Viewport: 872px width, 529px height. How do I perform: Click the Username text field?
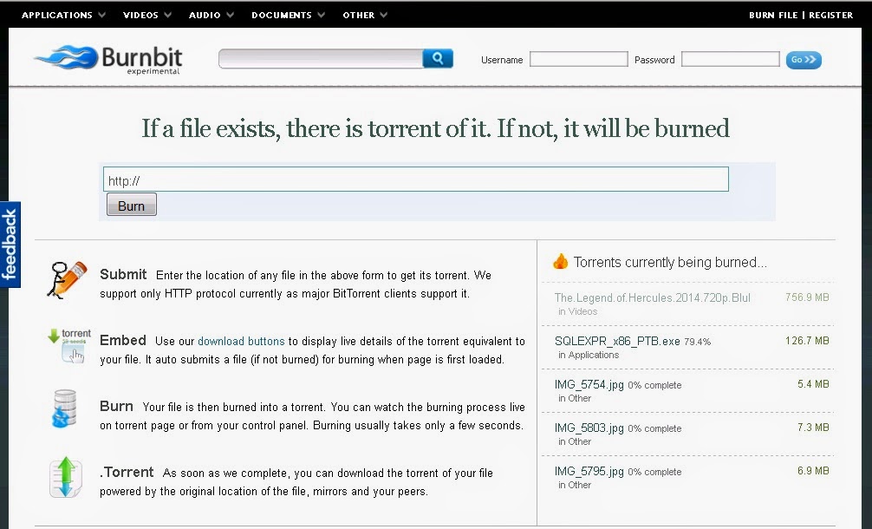pyautogui.click(x=578, y=59)
